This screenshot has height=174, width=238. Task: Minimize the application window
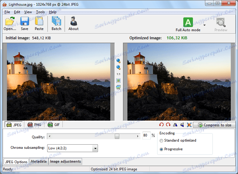[x=209, y=3]
